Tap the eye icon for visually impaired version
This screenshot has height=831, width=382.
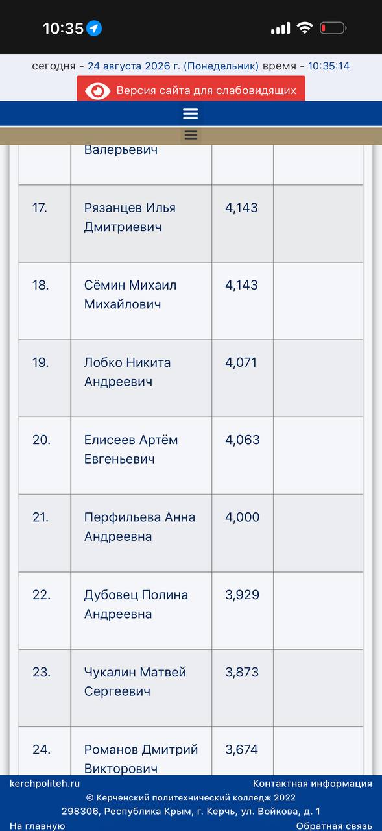tap(98, 91)
